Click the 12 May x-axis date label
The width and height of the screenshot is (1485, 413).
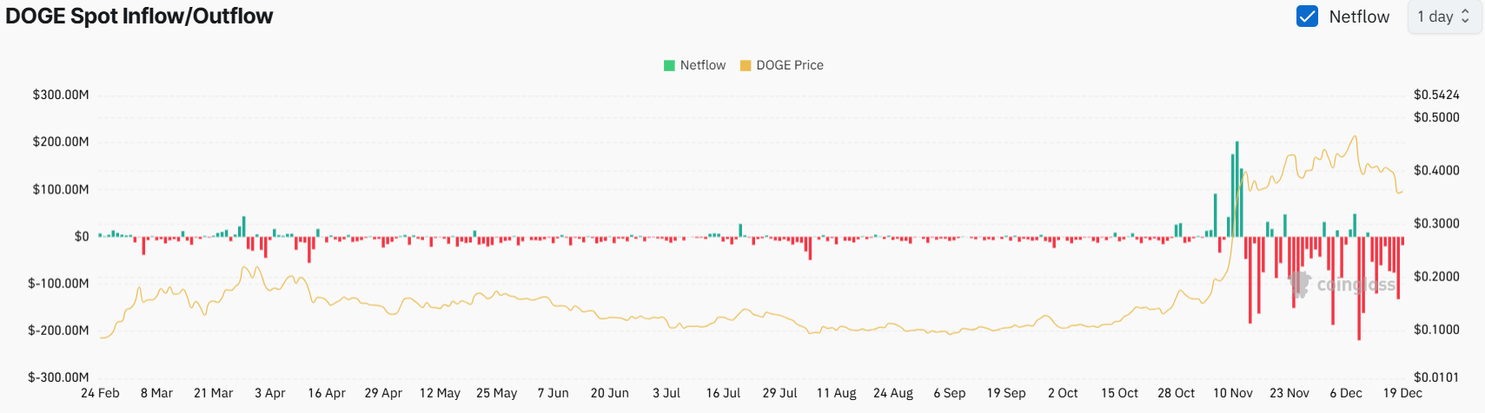coord(440,393)
